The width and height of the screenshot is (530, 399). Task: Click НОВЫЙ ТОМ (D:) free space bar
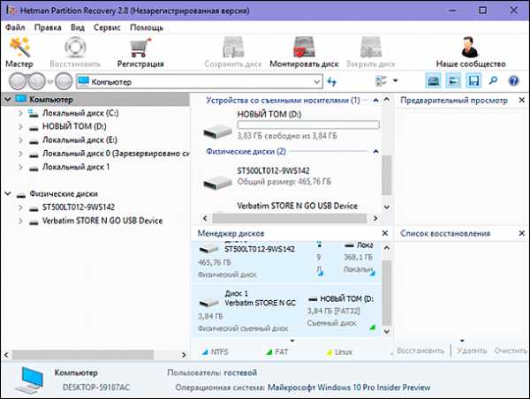pyautogui.click(x=308, y=125)
